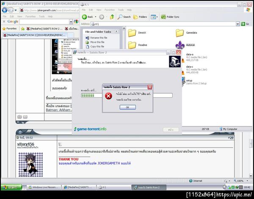Go up one folder level in Explorer
This screenshot has height=199, width=254.
[112, 17]
